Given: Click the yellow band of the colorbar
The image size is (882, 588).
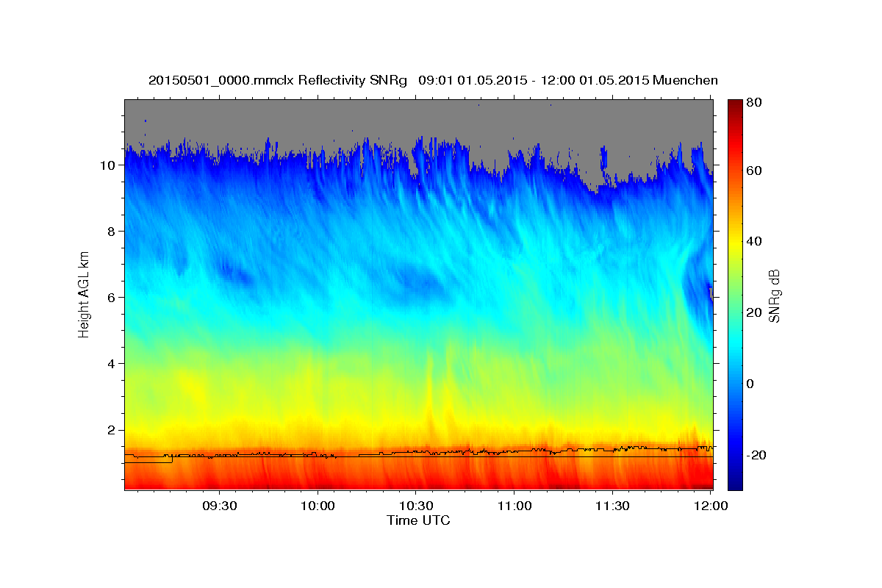Looking at the screenshot, I should click(735, 243).
